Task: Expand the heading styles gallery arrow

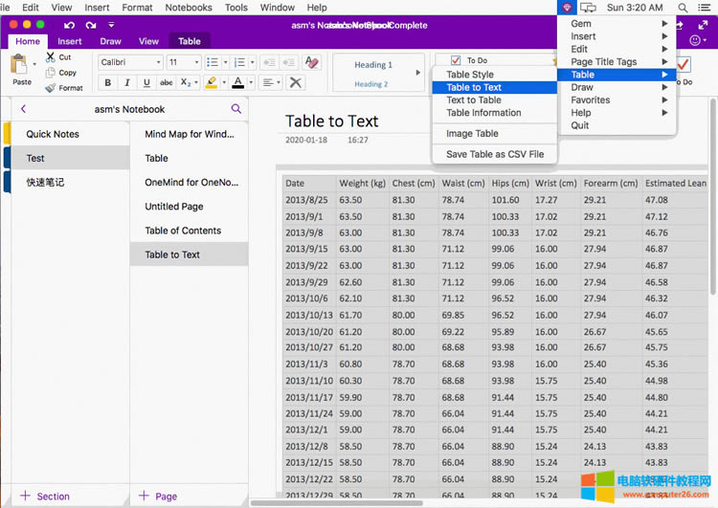Action: pos(417,73)
